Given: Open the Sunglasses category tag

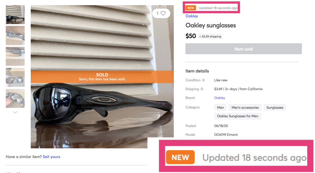Looking at the screenshot, I should tap(275, 107).
